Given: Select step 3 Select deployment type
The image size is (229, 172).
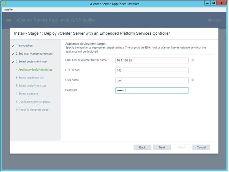Looking at the screenshot, I should pos(31,61).
